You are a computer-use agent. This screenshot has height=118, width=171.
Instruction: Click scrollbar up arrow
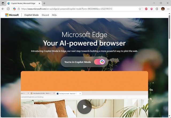pyautogui.click(x=169, y=14)
